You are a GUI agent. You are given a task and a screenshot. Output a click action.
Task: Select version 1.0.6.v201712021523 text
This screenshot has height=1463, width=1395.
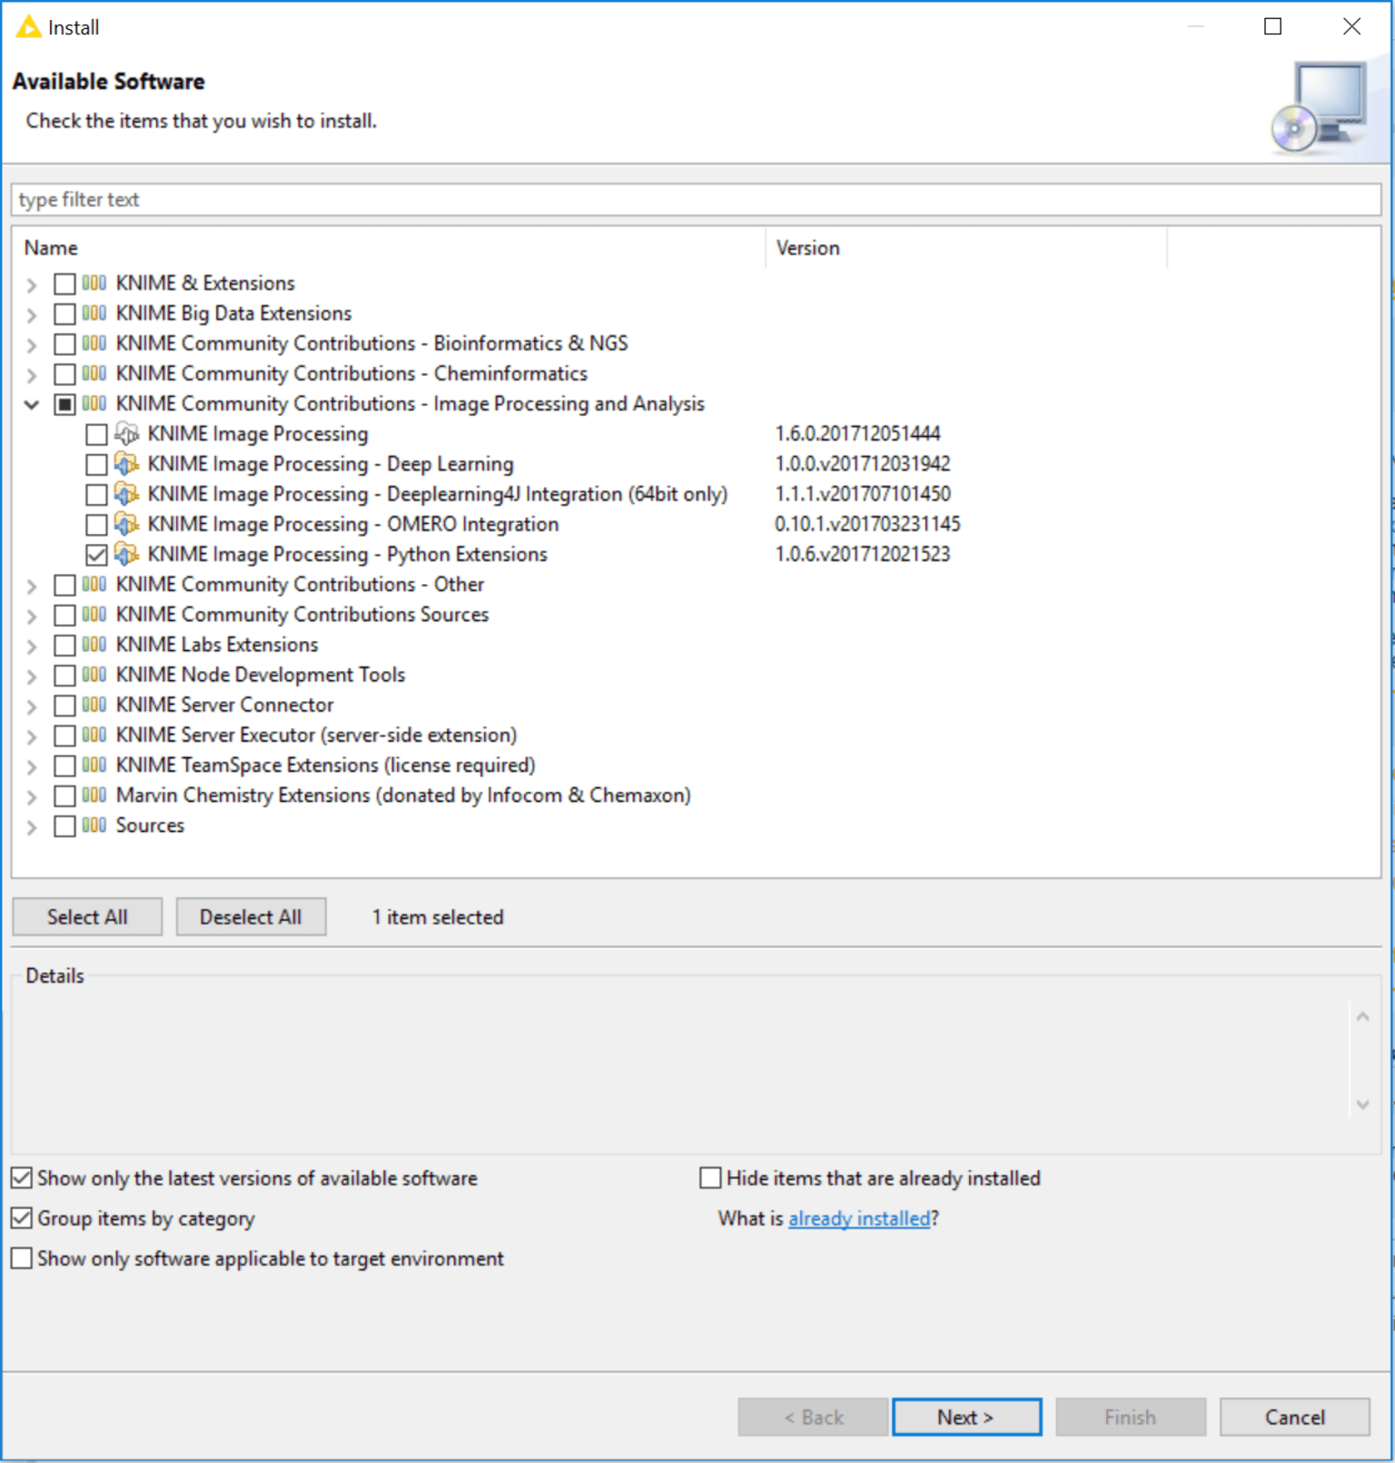(862, 554)
